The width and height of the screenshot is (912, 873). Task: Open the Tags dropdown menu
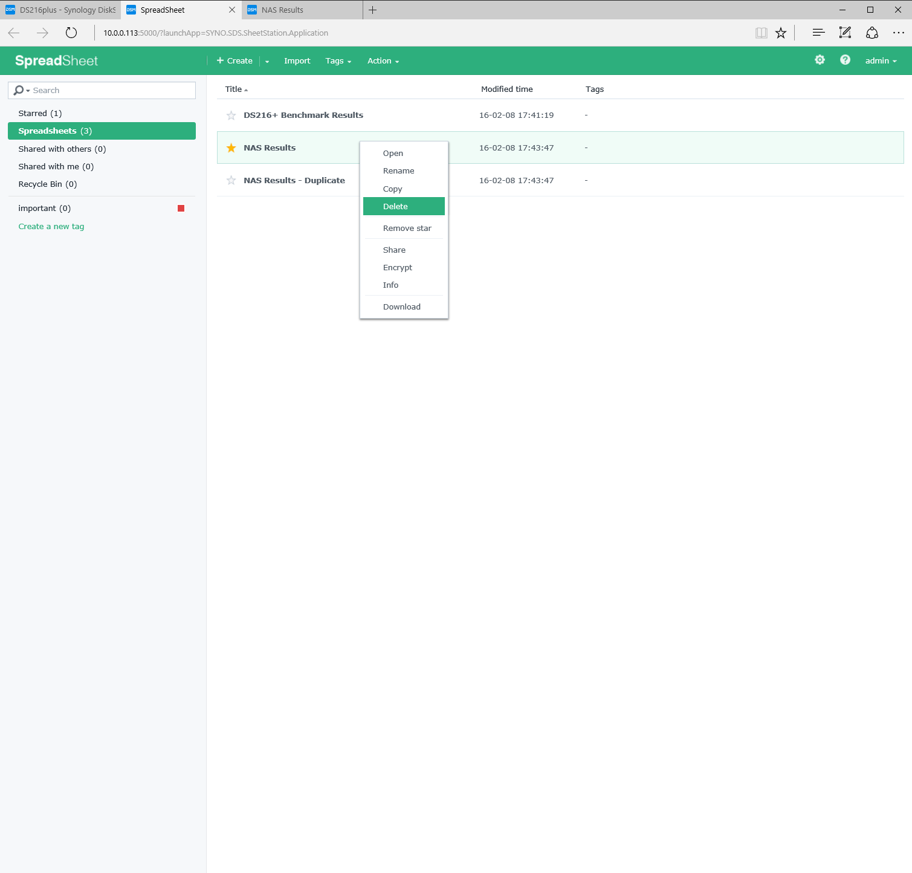[338, 61]
